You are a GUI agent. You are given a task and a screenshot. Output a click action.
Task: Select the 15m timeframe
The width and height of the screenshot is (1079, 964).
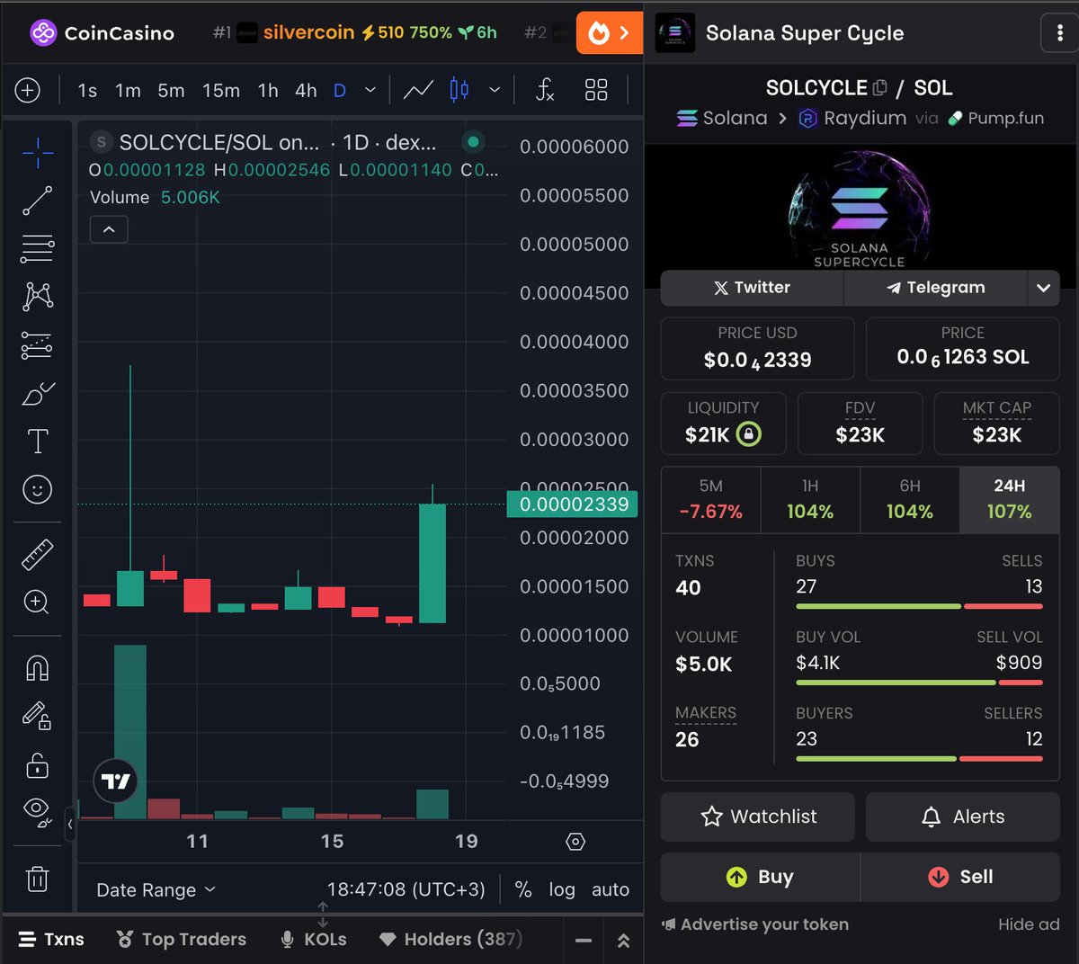(x=221, y=91)
